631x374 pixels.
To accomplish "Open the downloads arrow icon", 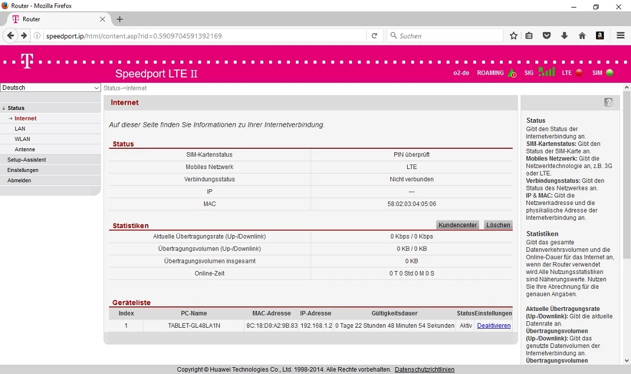I will point(564,36).
